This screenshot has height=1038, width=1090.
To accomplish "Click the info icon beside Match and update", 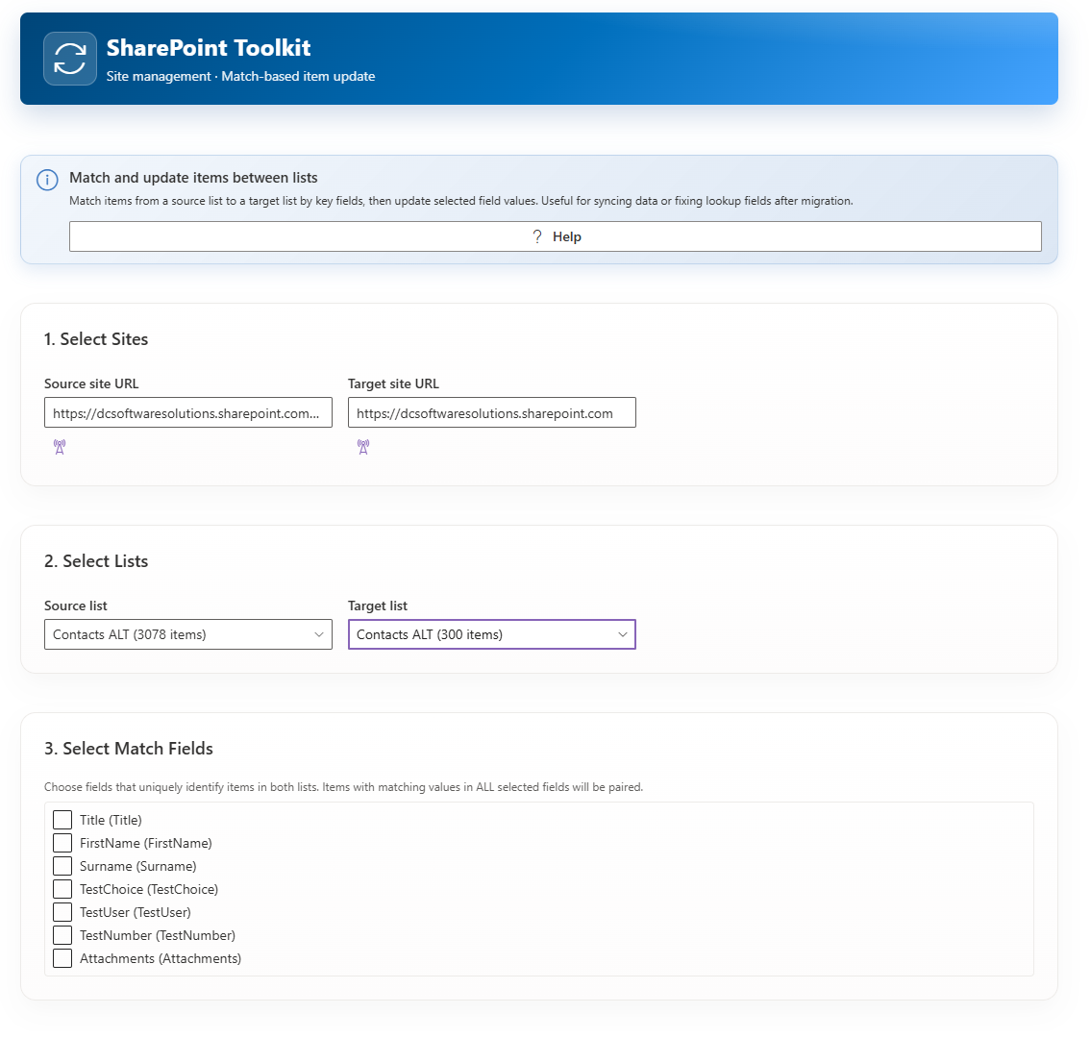I will pyautogui.click(x=47, y=180).
